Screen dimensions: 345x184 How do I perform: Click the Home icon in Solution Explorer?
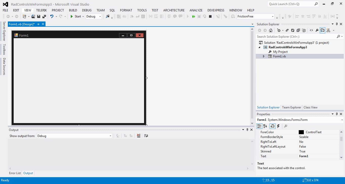click(271, 30)
